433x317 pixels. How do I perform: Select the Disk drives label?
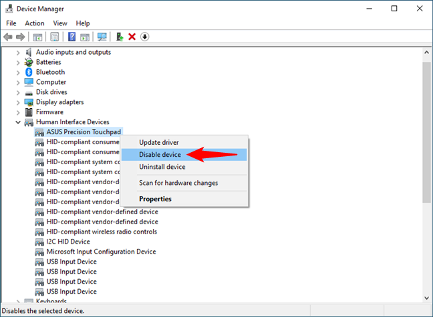[x=51, y=92]
